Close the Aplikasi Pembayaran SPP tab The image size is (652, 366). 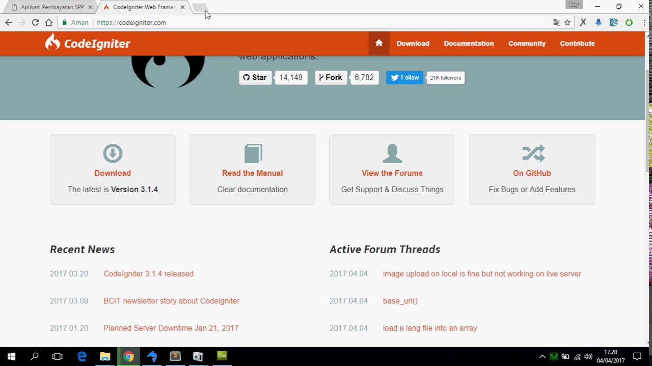click(90, 7)
